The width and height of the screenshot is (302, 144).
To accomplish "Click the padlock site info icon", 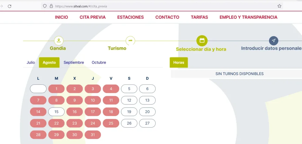I will pos(51,6).
